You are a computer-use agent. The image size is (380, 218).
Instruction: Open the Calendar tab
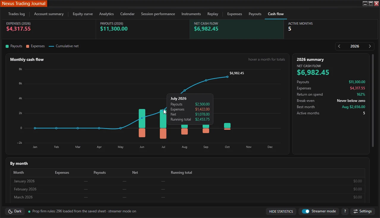tap(127, 14)
